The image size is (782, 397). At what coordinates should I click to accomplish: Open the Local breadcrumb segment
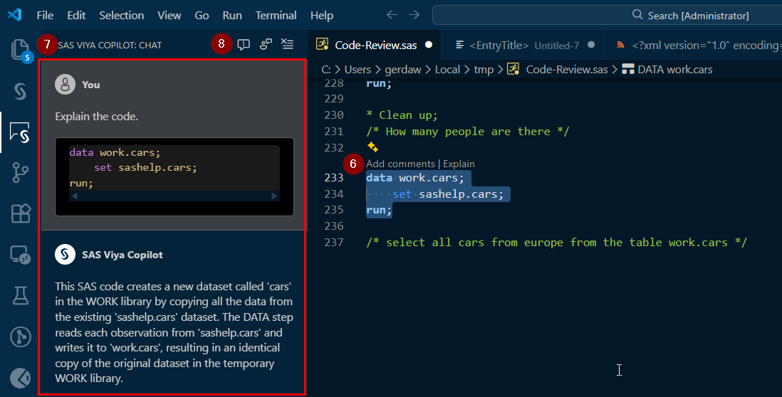pos(447,70)
